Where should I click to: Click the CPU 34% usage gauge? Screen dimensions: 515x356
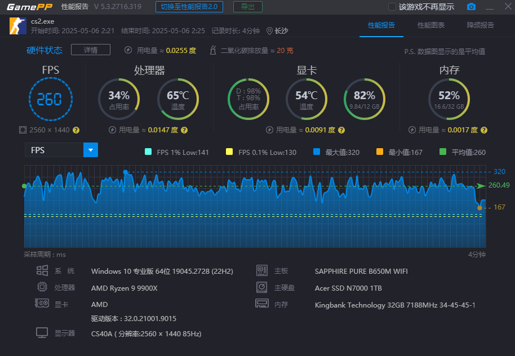tap(119, 99)
